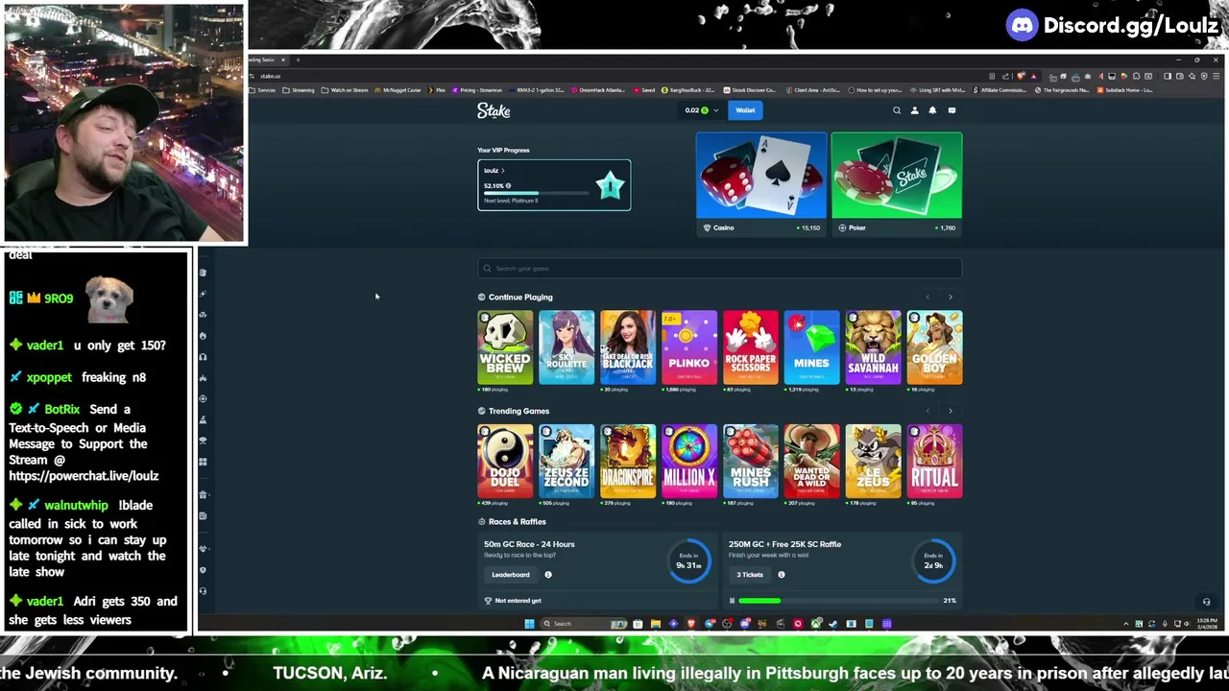Launch the Mines game tile
The image size is (1229, 691).
pyautogui.click(x=811, y=347)
